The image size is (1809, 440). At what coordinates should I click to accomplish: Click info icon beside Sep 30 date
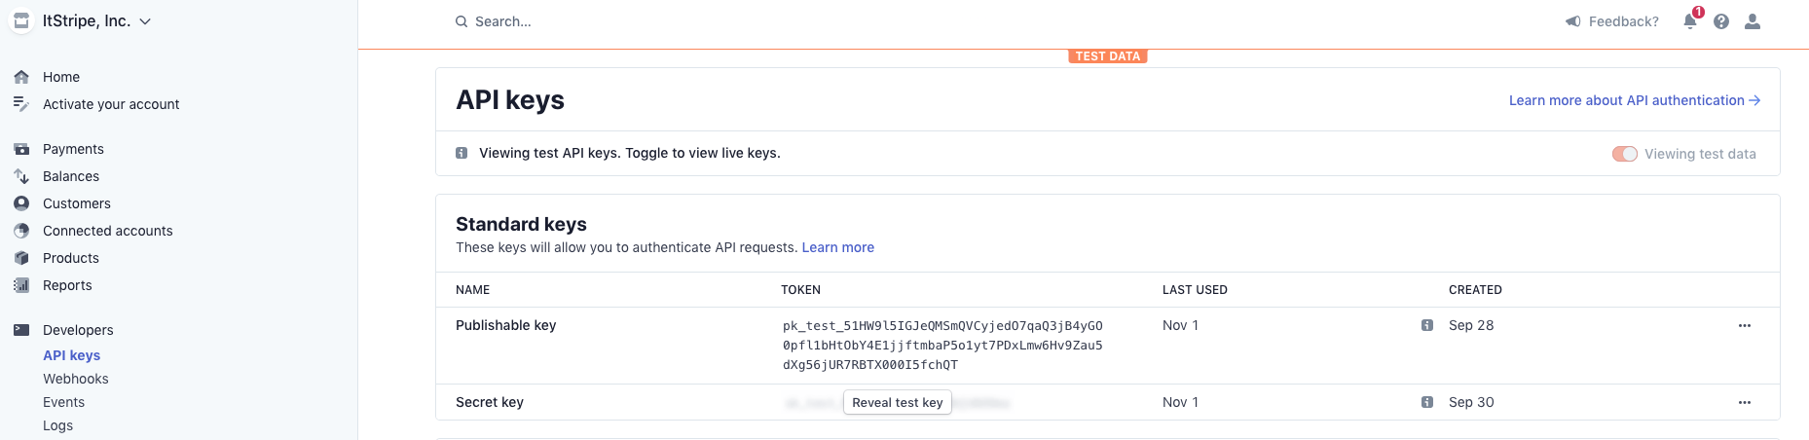pos(1427,402)
